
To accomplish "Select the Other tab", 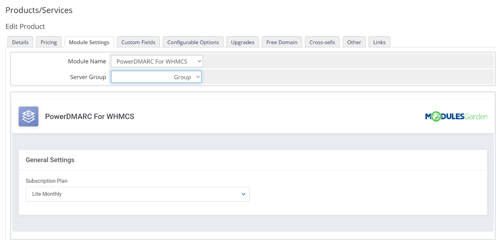I will pos(354,42).
